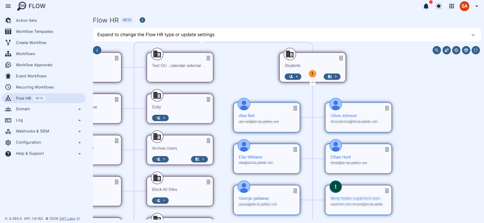Toggle the light/dark theme sun icon

(x=439, y=6)
